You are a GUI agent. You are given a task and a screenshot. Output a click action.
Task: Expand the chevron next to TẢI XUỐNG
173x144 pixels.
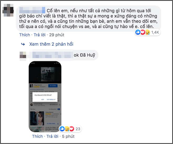60,86
